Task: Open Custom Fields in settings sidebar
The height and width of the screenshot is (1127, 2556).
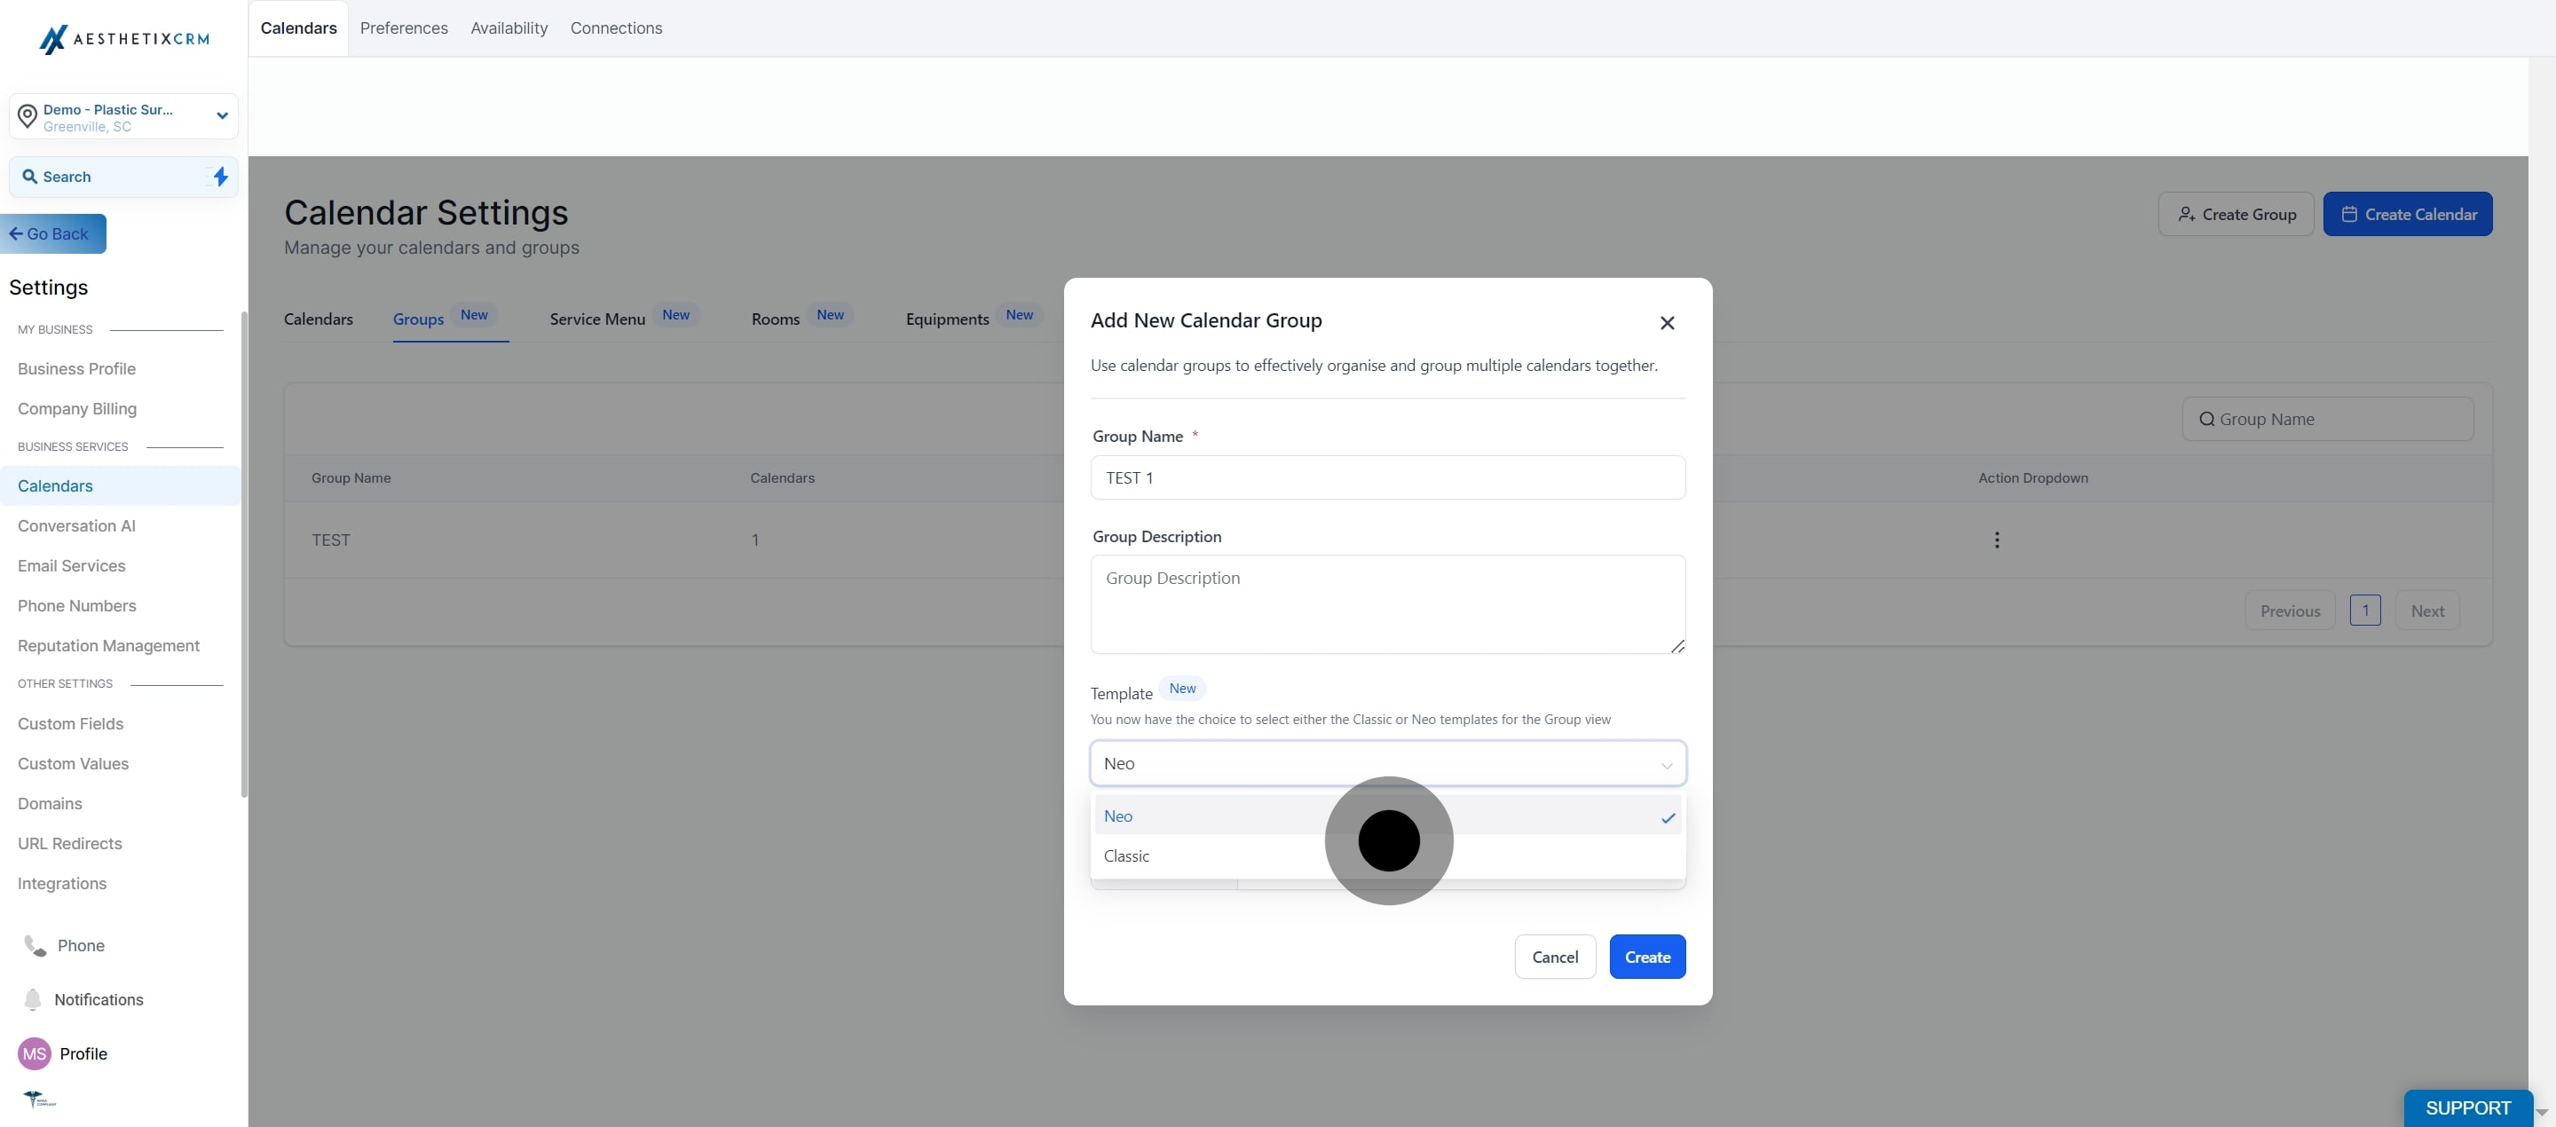Action: click(x=70, y=723)
